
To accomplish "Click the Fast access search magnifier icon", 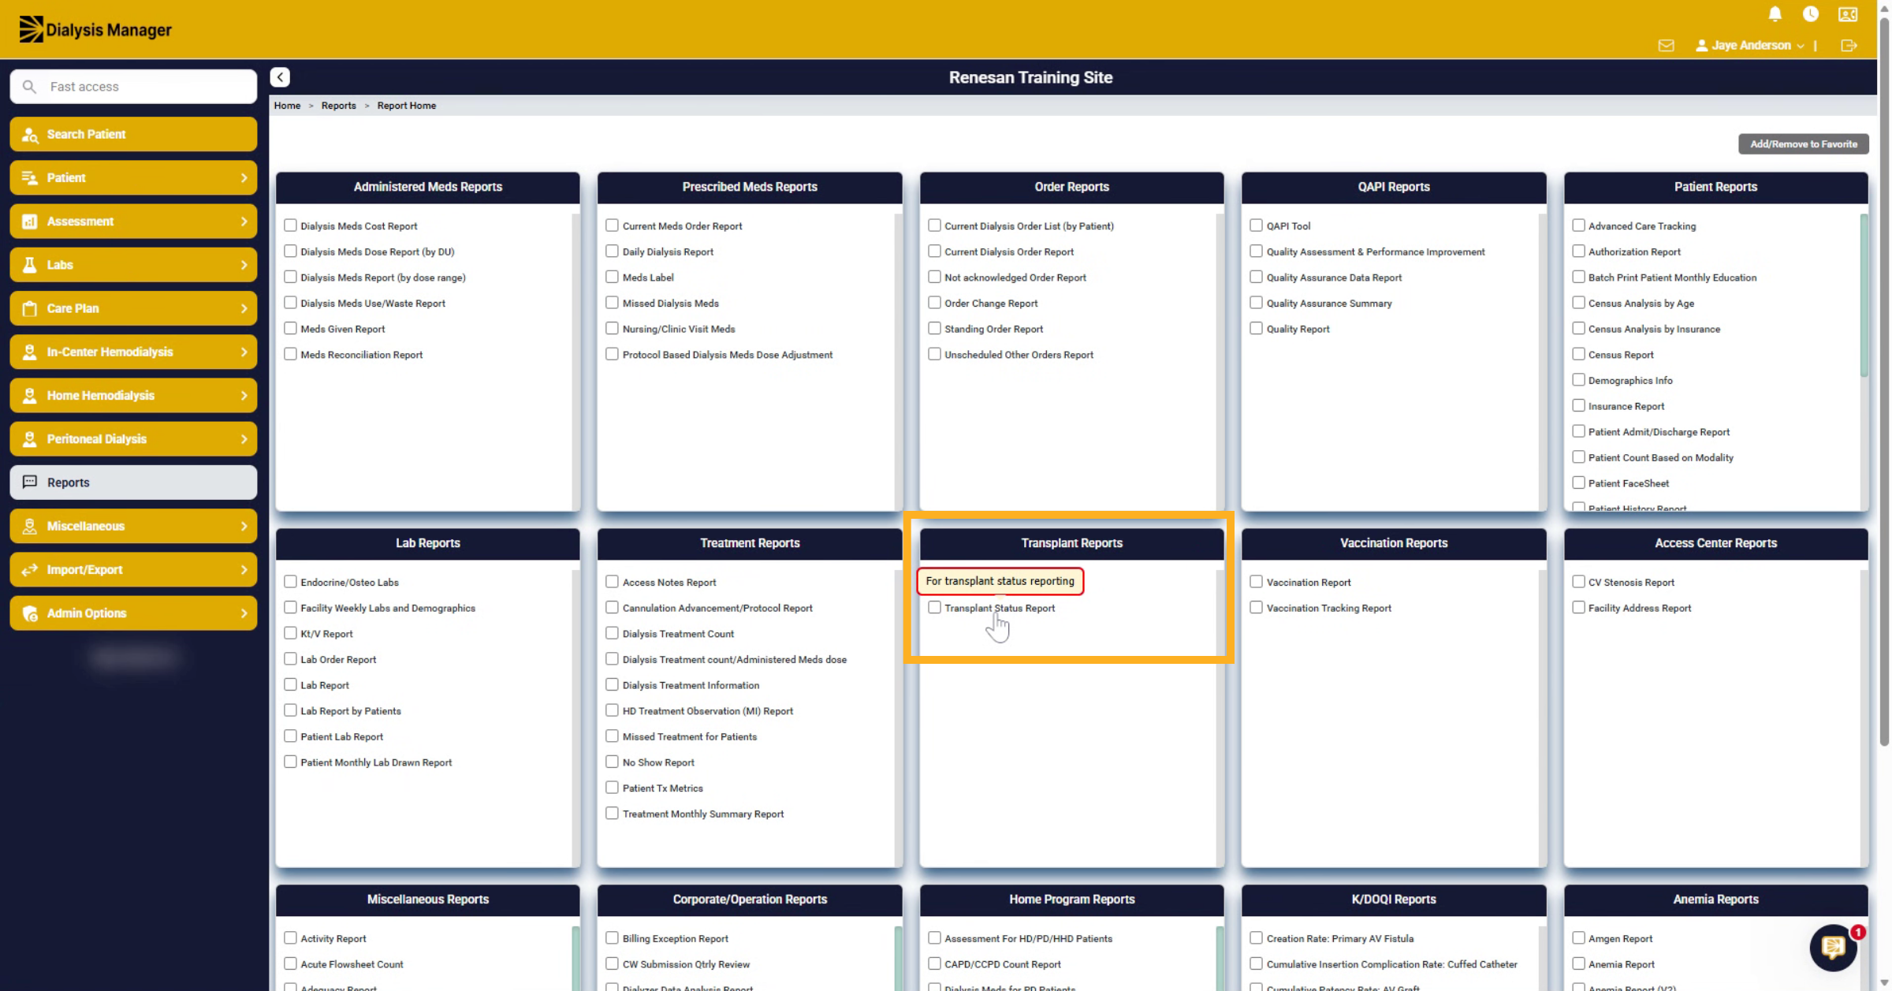I will click(29, 87).
